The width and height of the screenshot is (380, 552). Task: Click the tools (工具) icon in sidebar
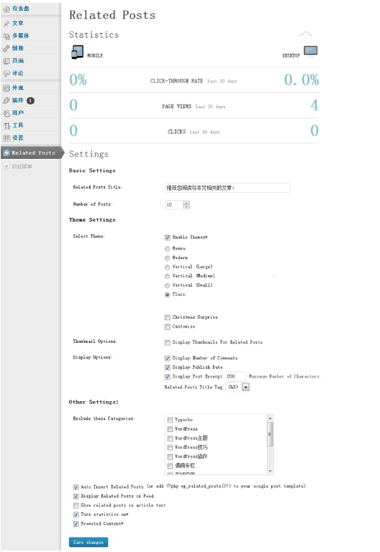(x=7, y=126)
